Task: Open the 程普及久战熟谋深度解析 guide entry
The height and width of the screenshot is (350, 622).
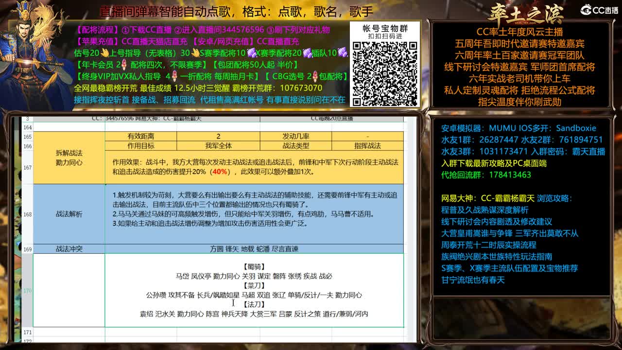Action: 484,210
